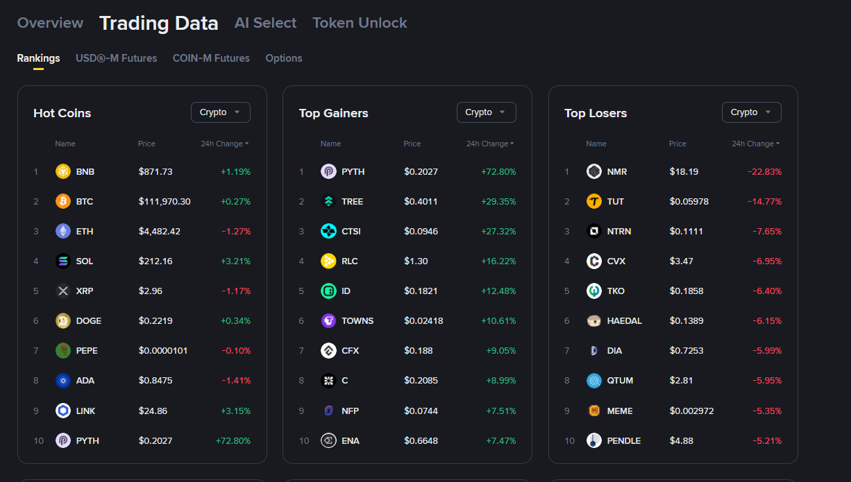Click the CTSI token icon
The width and height of the screenshot is (851, 482).
(328, 231)
